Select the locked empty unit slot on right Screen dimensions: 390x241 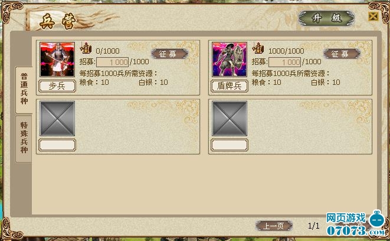point(230,118)
